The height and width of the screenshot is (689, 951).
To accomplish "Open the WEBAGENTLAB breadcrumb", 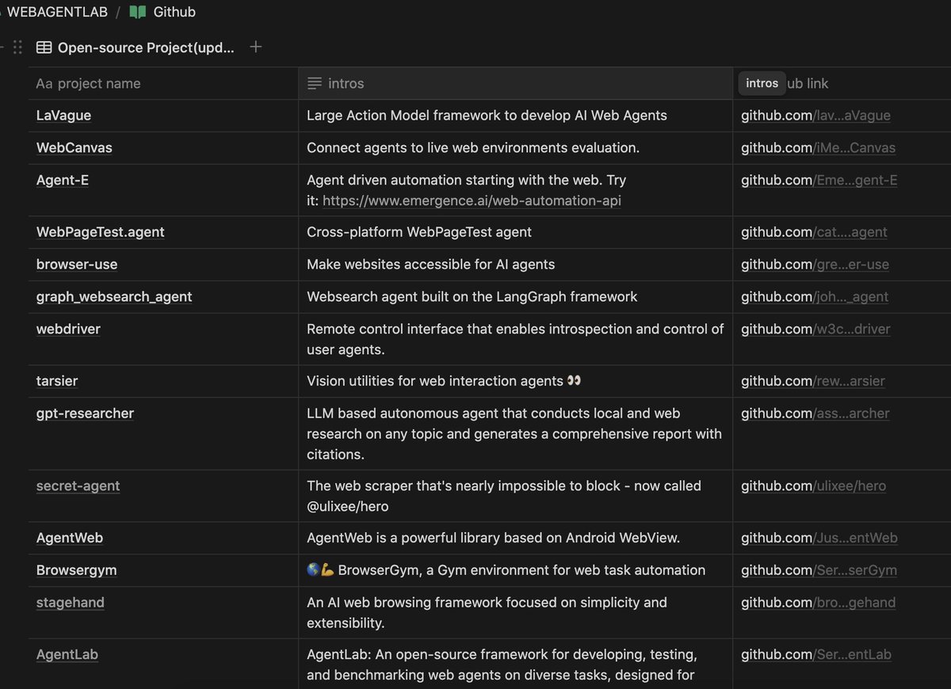I will tap(55, 12).
